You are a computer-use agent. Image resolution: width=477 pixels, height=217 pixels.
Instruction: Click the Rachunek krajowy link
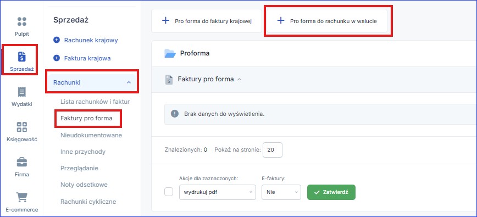point(91,40)
